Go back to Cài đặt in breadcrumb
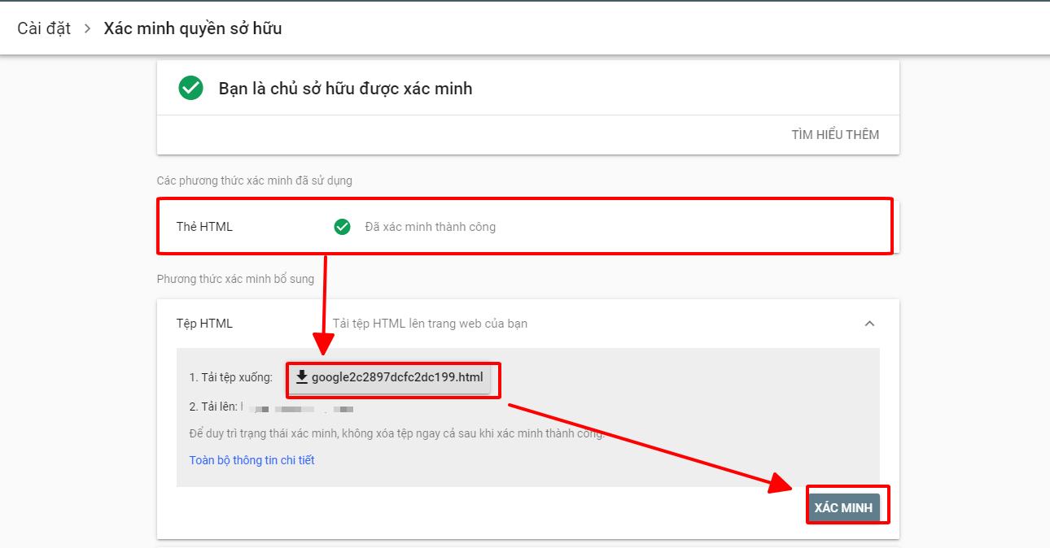 pos(44,28)
